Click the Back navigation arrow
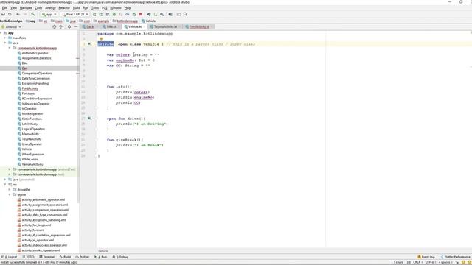Screen dimensions: 472x265 click(x=18, y=14)
